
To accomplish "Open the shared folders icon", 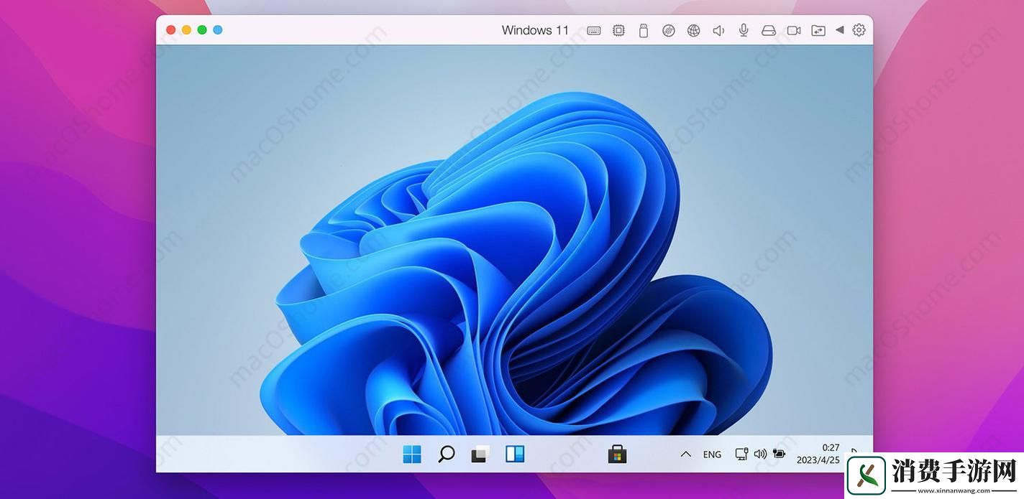I will [818, 30].
